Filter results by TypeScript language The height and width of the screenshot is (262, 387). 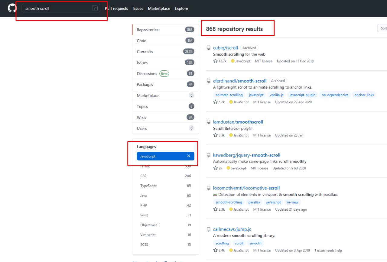pyautogui.click(x=166, y=186)
